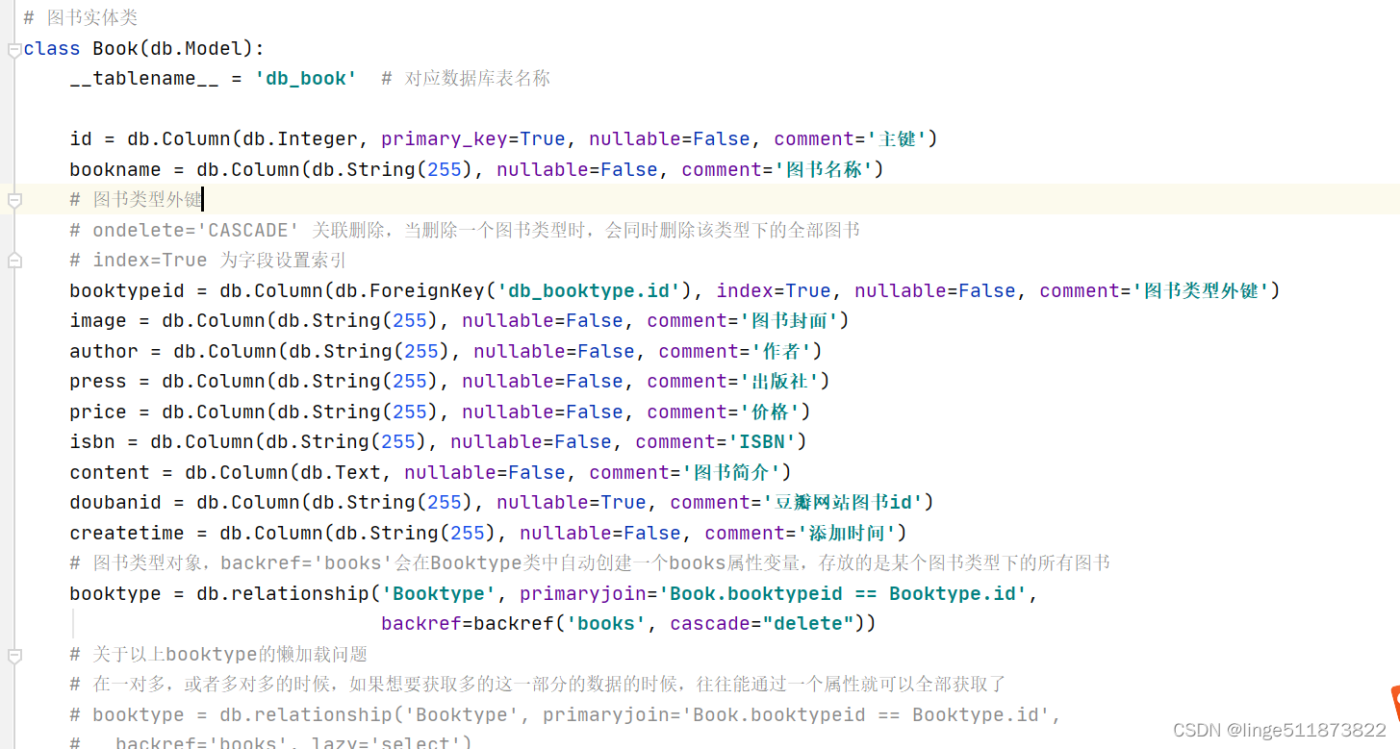Collapse the class Book fold marker
The height and width of the screenshot is (749, 1400).
pyautogui.click(x=13, y=49)
